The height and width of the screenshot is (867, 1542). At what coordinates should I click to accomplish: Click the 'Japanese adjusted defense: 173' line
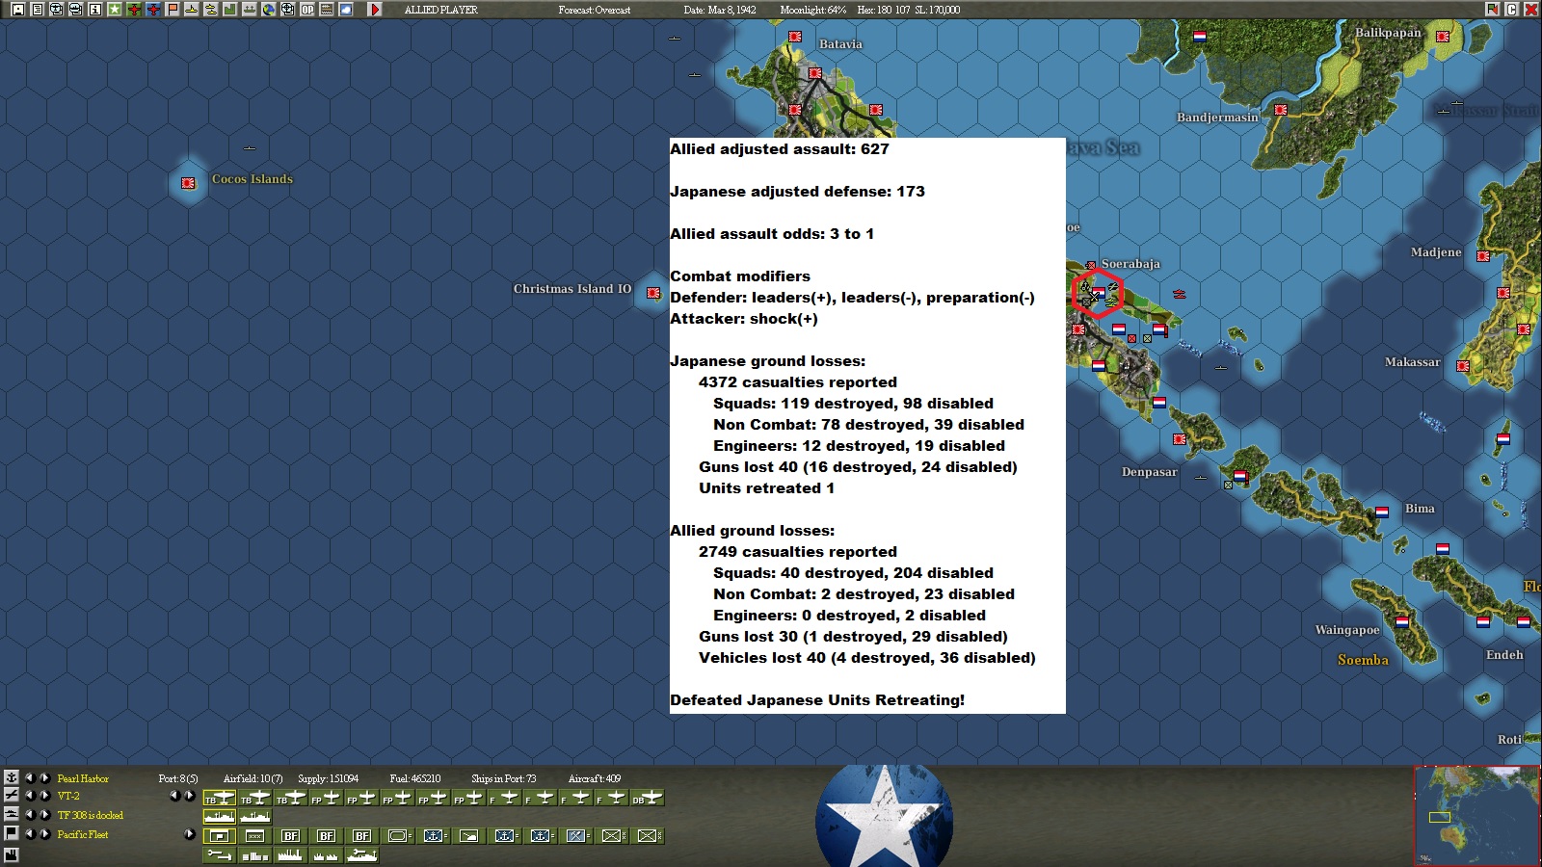click(797, 192)
